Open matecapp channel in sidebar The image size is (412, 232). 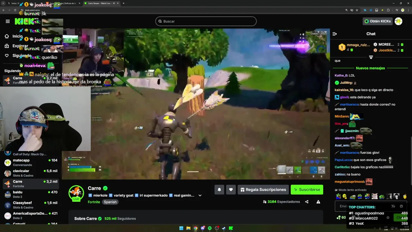point(31,162)
